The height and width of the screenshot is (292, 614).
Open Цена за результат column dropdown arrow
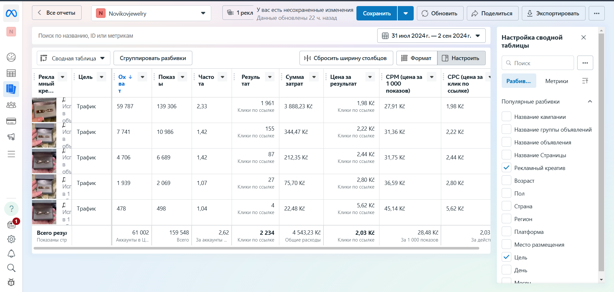370,77
